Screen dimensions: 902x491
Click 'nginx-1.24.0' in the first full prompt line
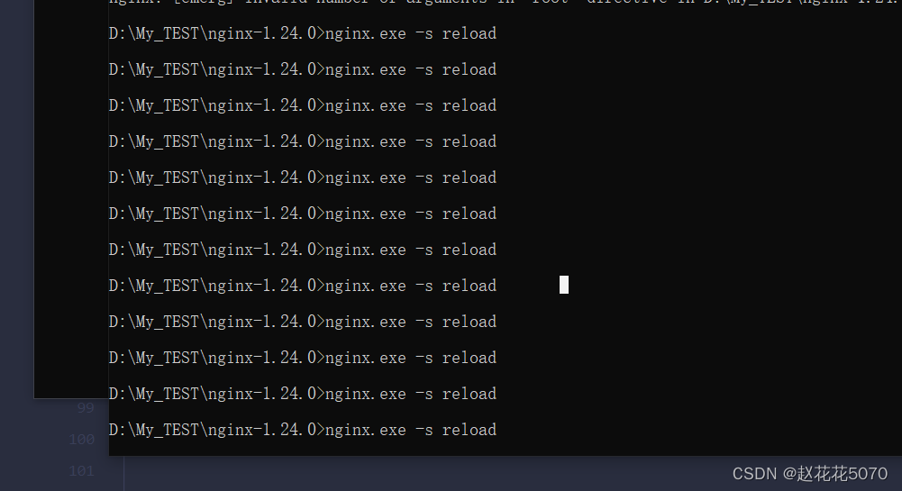tap(261, 33)
